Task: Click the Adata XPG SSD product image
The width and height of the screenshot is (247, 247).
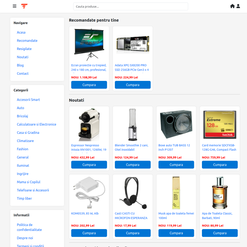Action: pos(133,44)
